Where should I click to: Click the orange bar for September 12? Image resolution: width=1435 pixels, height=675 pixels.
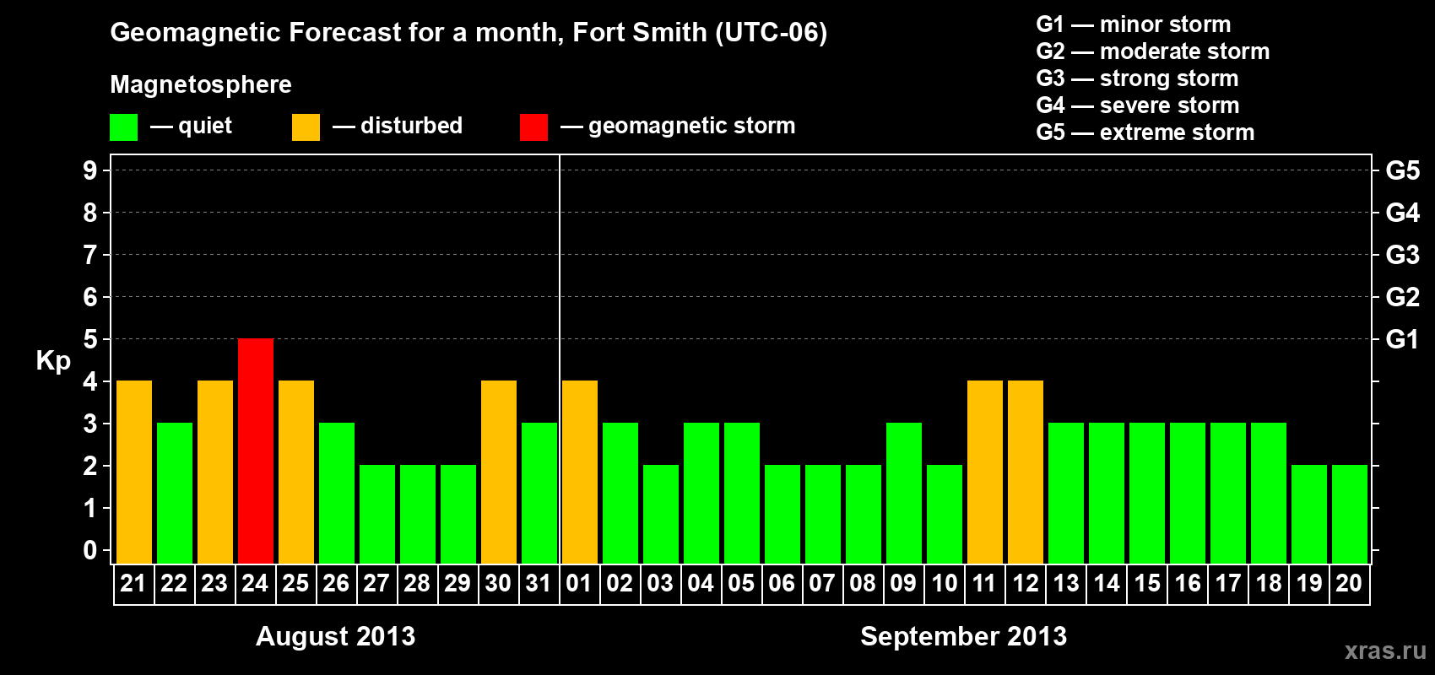click(1026, 472)
